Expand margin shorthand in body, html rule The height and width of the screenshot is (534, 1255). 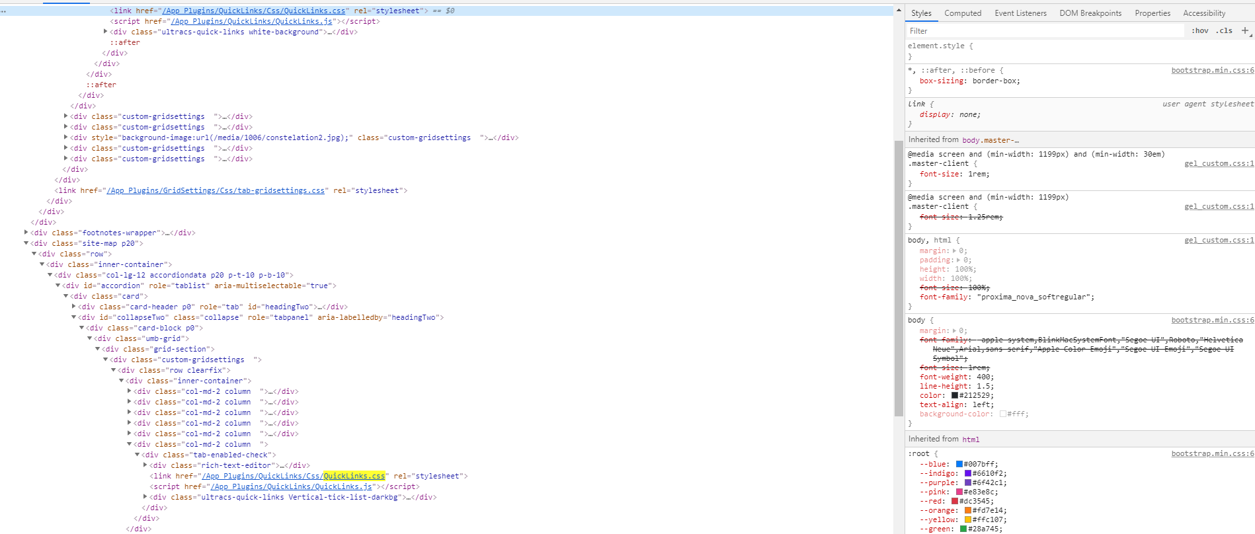tap(953, 251)
